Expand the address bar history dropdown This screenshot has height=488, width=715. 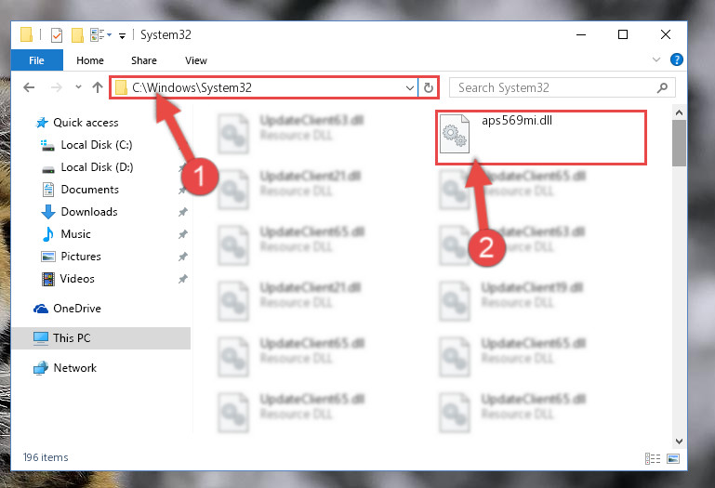[410, 87]
